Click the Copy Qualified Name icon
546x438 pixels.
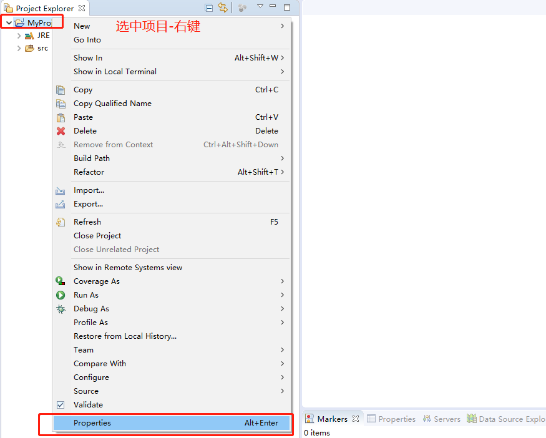[61, 104]
